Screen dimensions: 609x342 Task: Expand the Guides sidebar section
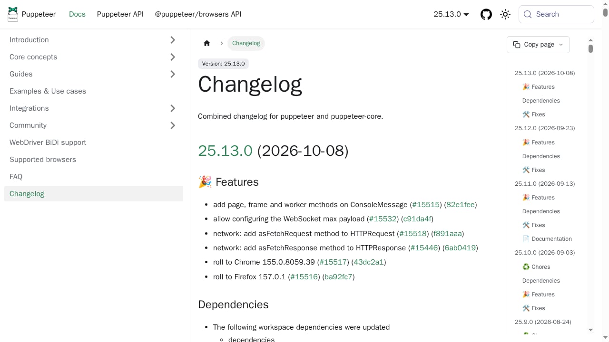[173, 74]
